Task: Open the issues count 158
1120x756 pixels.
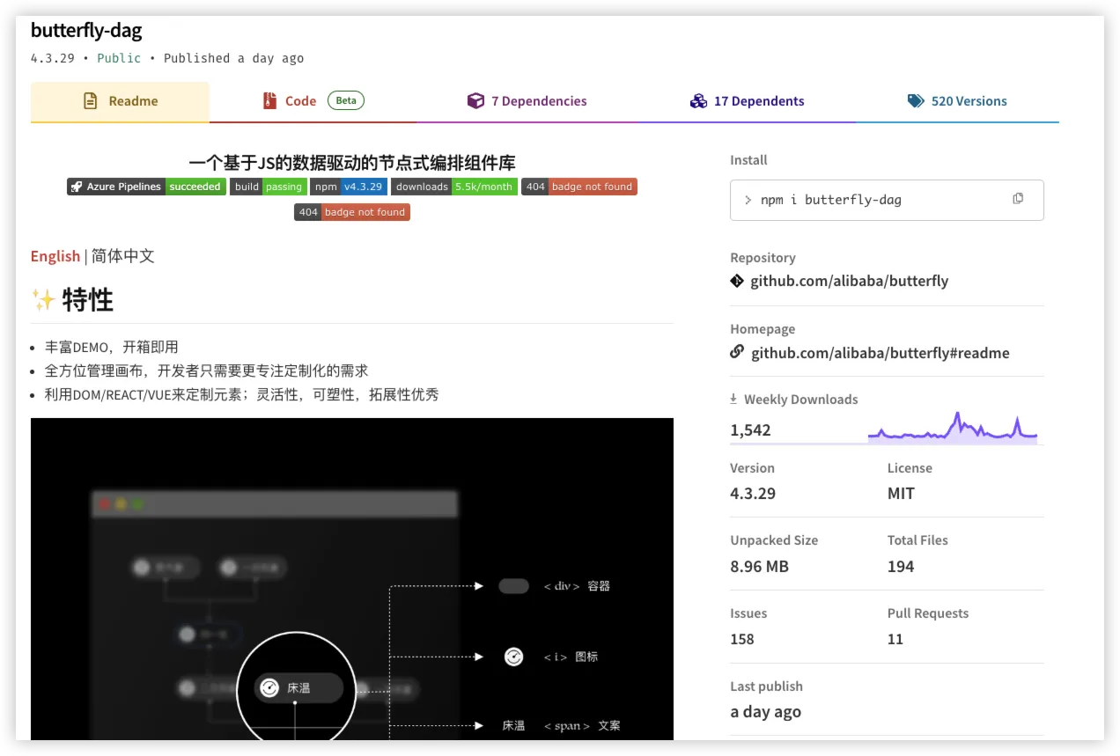Action: (742, 639)
